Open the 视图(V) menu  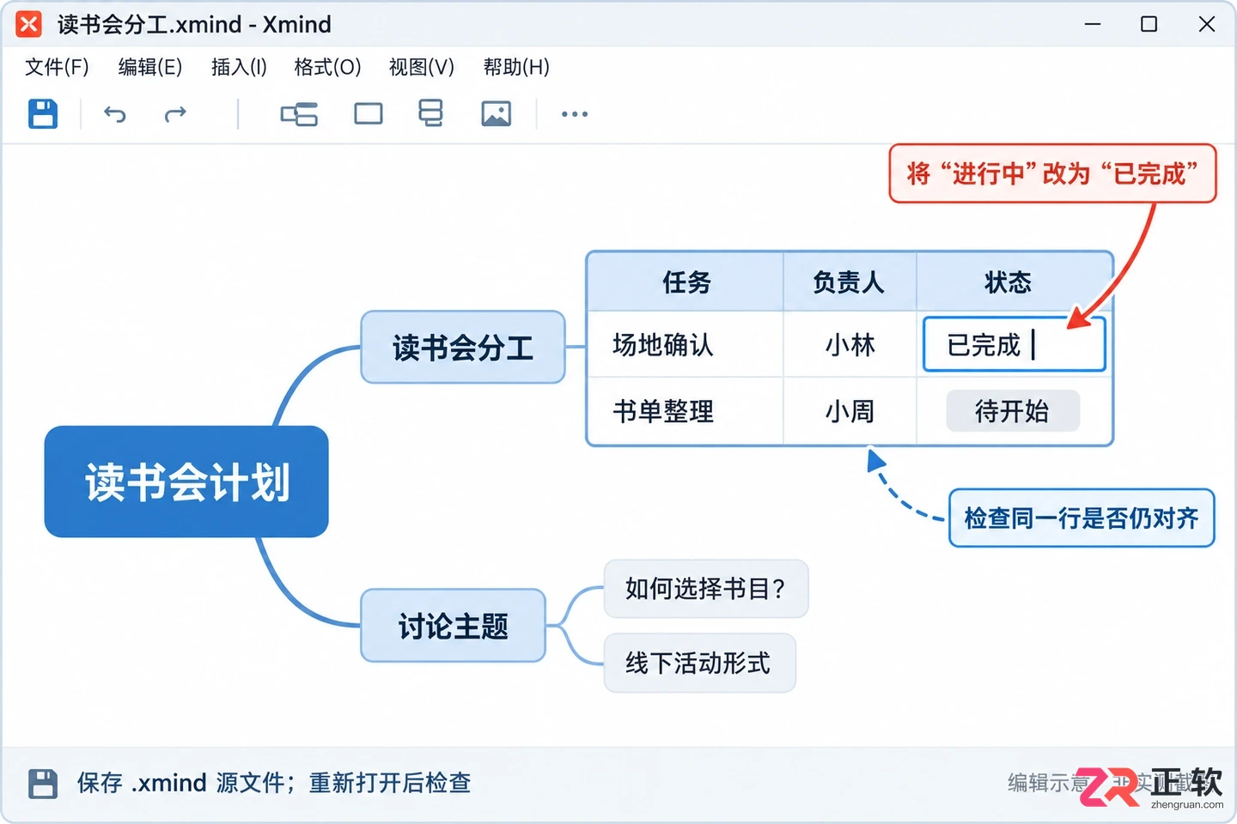click(422, 67)
